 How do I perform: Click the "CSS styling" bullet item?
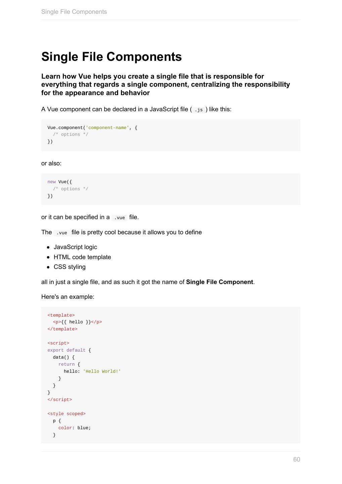click(69, 267)
